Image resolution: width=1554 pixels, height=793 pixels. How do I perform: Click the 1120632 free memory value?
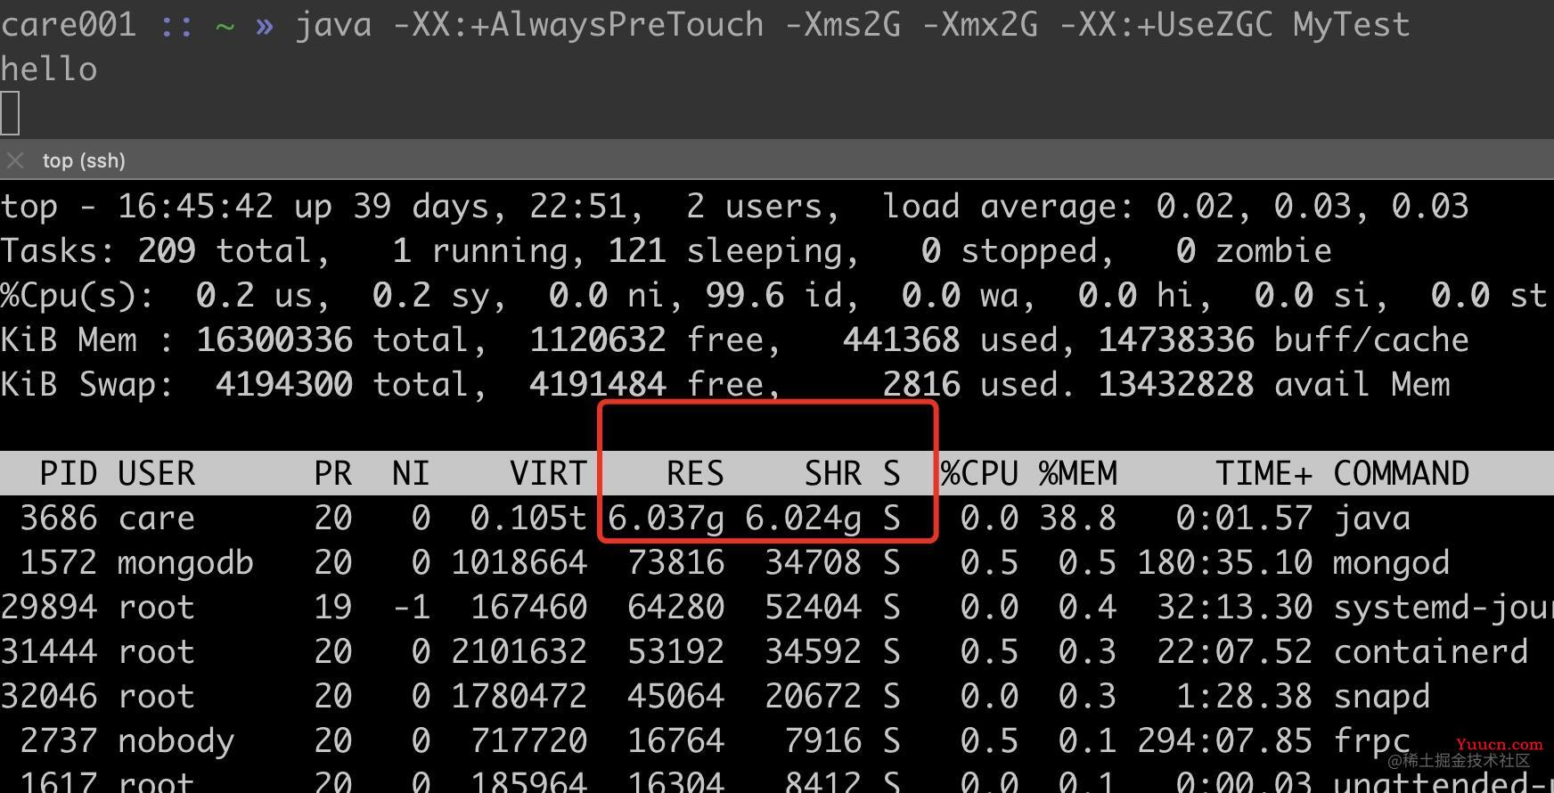tap(598, 339)
